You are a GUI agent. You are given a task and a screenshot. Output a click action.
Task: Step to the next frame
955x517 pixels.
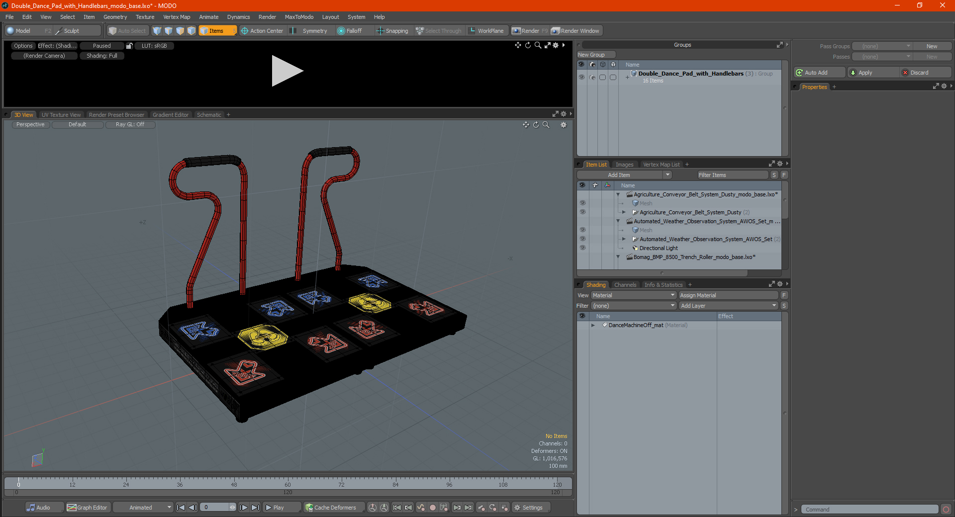243,508
